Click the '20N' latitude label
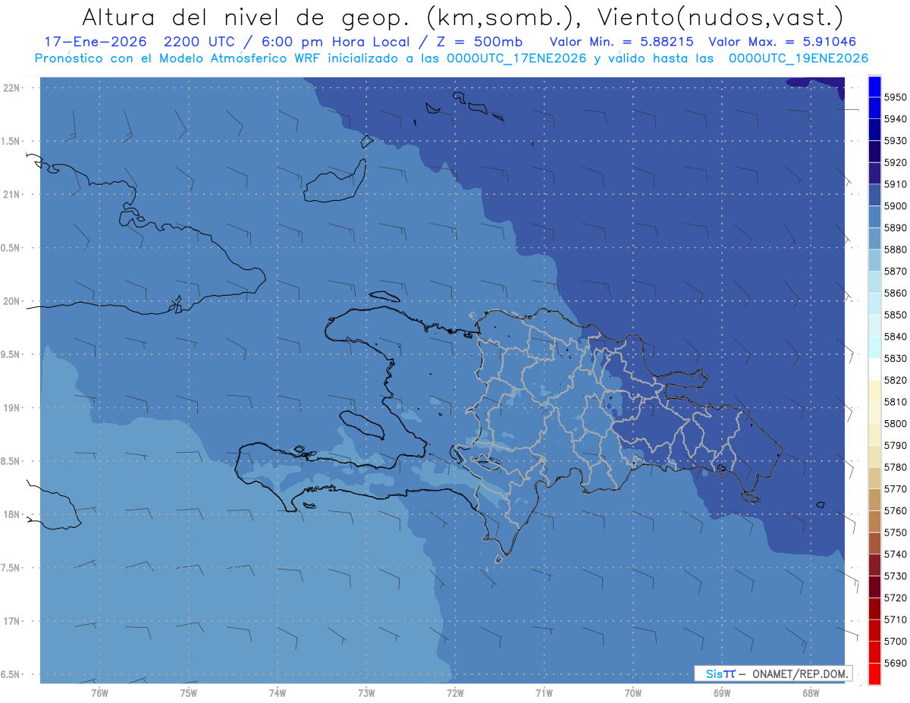 13,301
